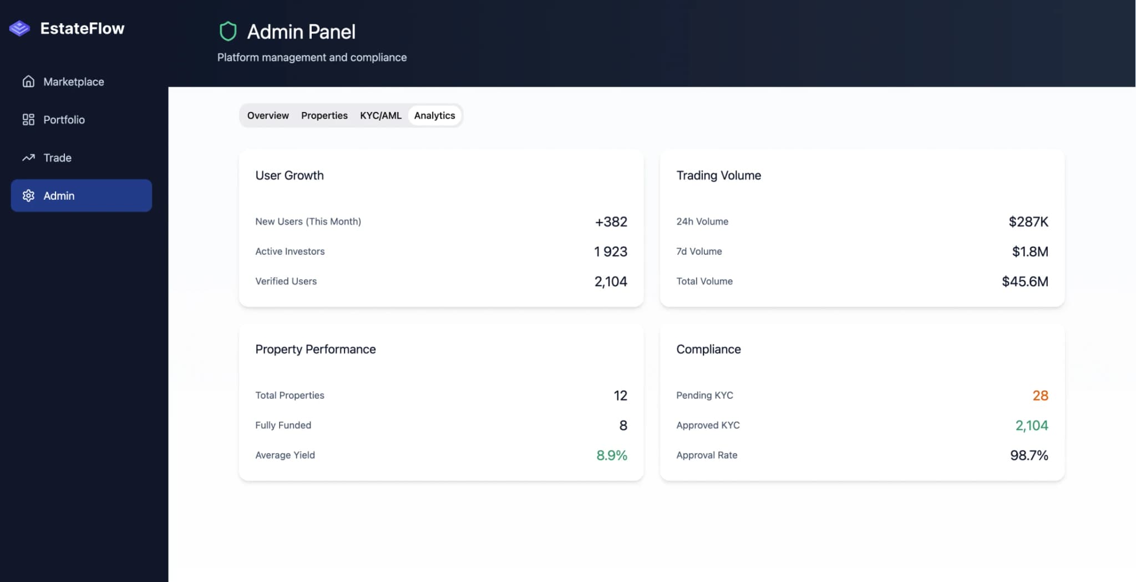
Task: Select the green Approved KYC value
Action: point(1032,425)
